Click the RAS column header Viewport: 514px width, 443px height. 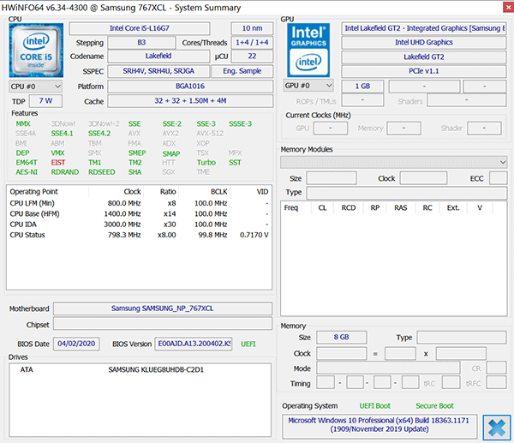pyautogui.click(x=401, y=208)
